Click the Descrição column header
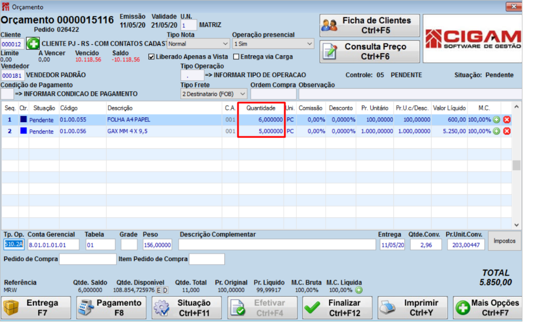 tap(164, 108)
